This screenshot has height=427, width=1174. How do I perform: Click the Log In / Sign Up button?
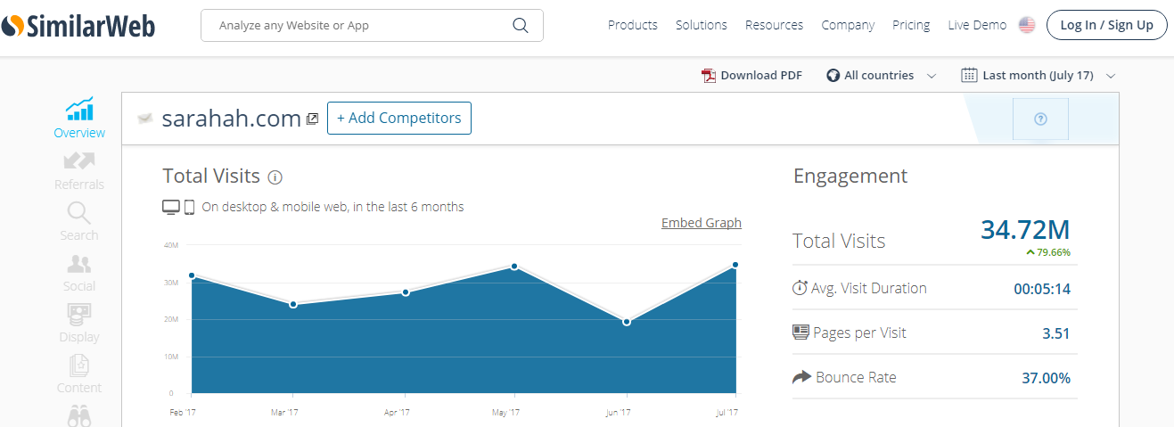coord(1106,25)
